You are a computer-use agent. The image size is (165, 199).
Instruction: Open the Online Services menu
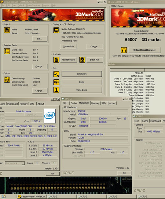click(x=33, y=6)
